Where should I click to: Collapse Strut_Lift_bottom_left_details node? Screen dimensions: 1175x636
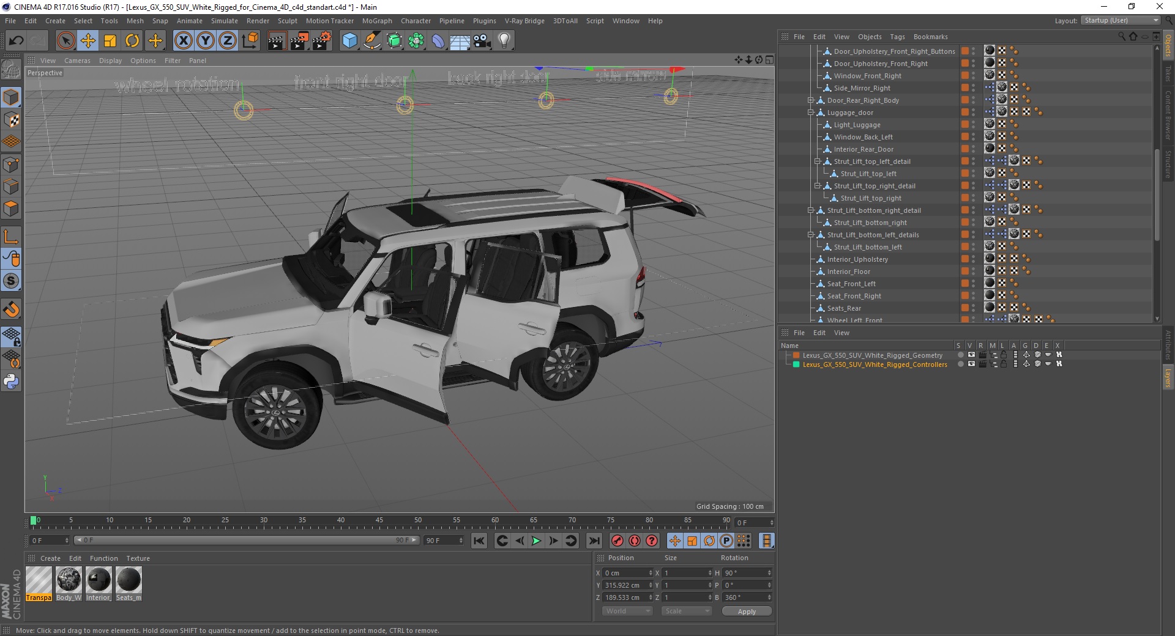click(810, 235)
